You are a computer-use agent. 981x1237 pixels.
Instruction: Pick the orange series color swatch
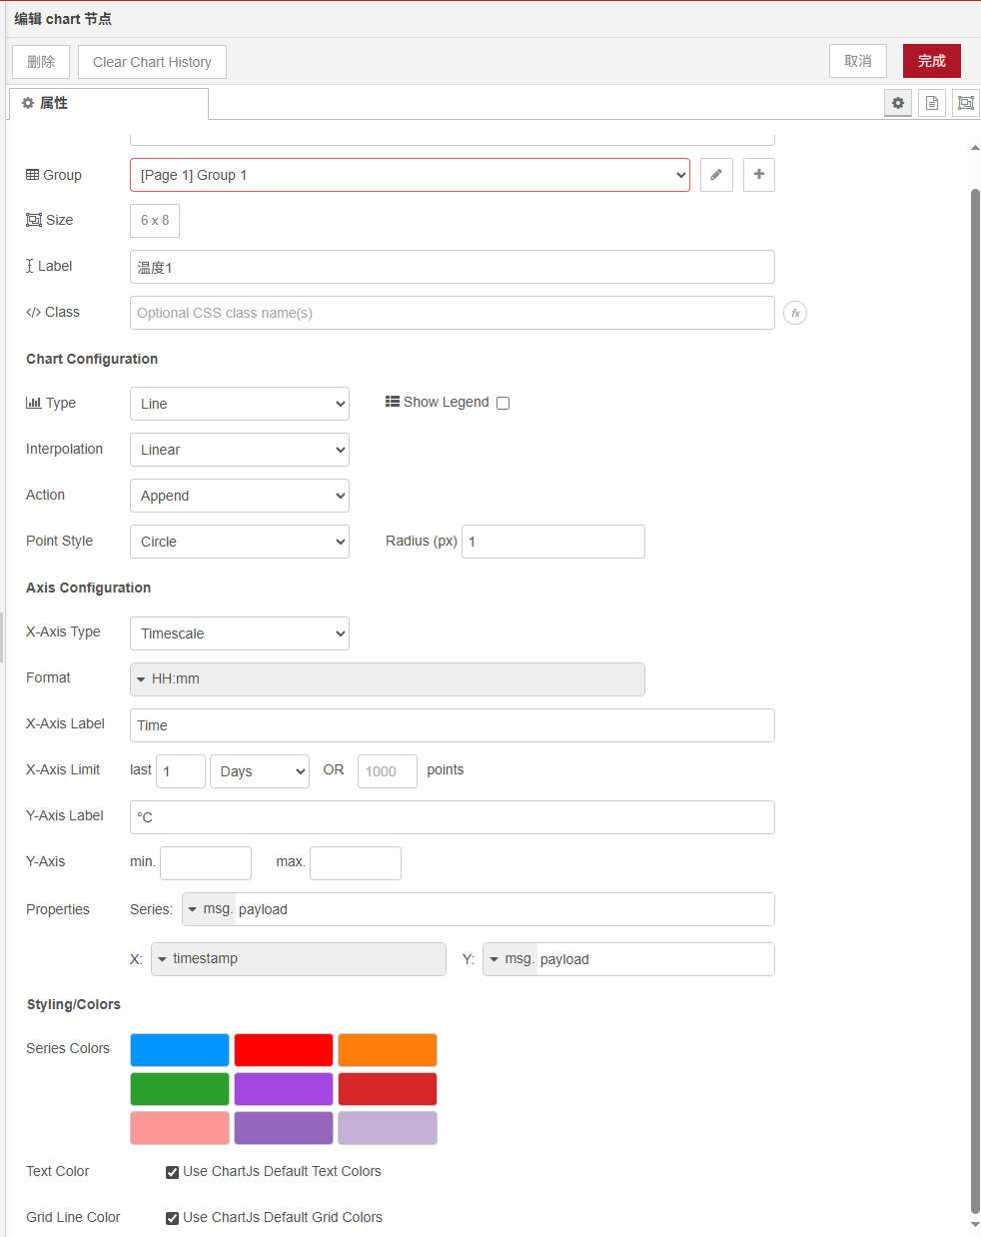(x=388, y=1050)
